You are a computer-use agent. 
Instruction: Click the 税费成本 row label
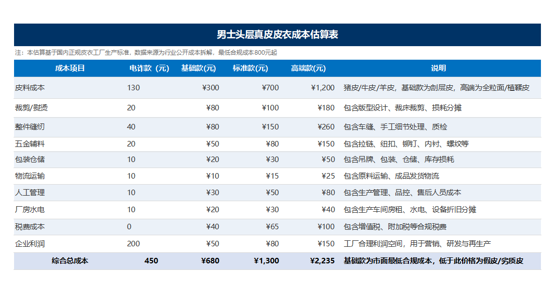[30, 227]
